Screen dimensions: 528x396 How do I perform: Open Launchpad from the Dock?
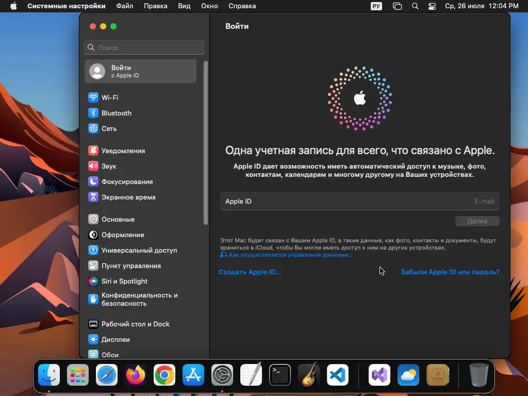tap(78, 375)
